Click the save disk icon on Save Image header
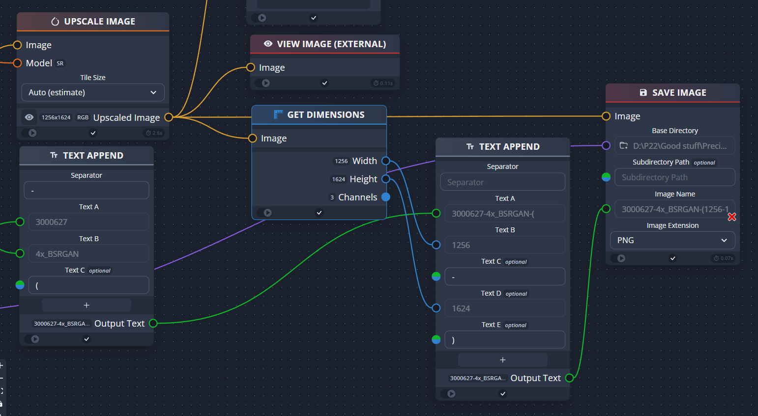758x416 pixels. tap(644, 92)
